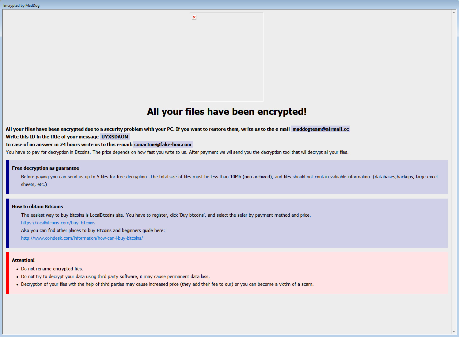This screenshot has width=459, height=337.
Task: Click the 'Do not rename encrypted files' bullet
Action: coord(52,269)
